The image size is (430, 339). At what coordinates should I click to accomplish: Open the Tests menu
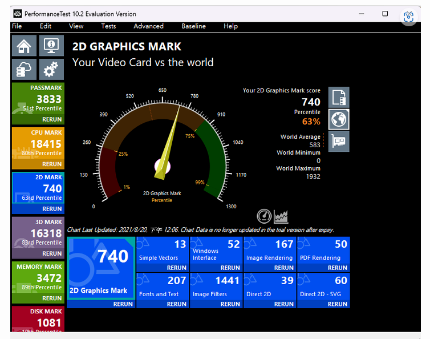point(108,26)
